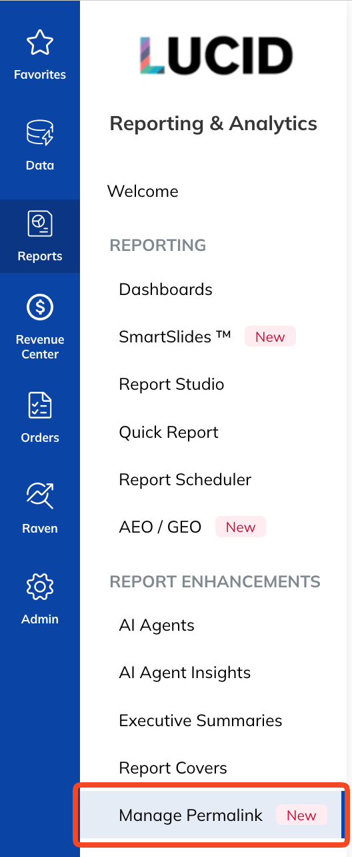Viewport: 352px width, 857px height.
Task: Open the Orders checklist icon
Action: (x=40, y=405)
